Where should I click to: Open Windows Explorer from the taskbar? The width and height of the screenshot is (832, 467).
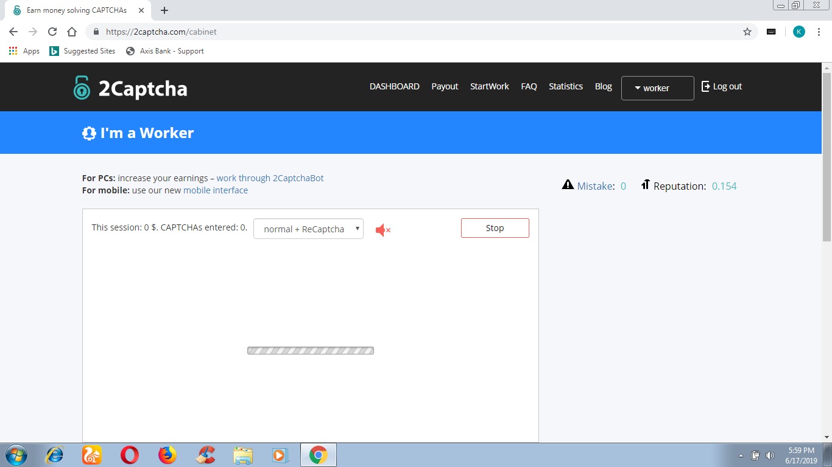[x=242, y=455]
